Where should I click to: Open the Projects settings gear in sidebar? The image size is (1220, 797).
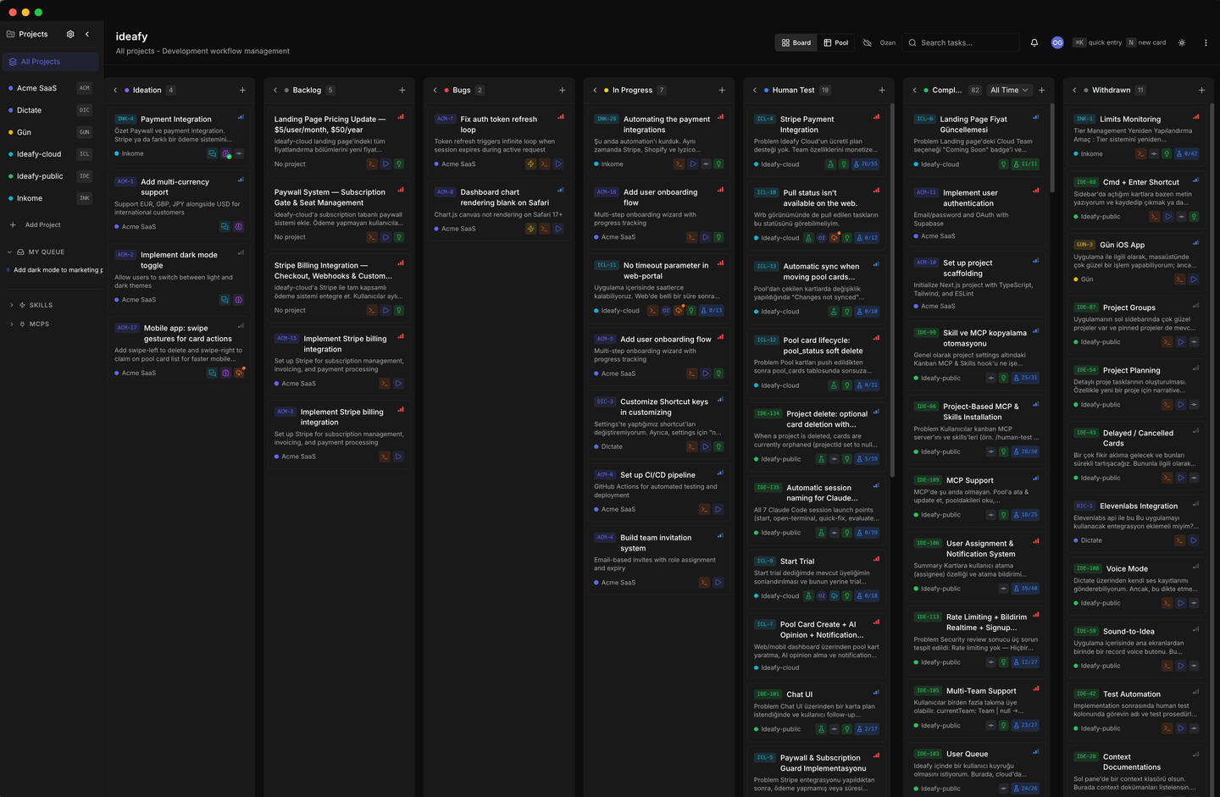click(69, 34)
